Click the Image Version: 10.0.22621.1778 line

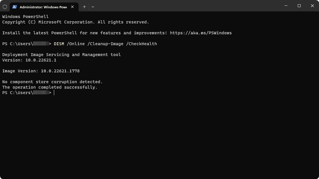[41, 71]
